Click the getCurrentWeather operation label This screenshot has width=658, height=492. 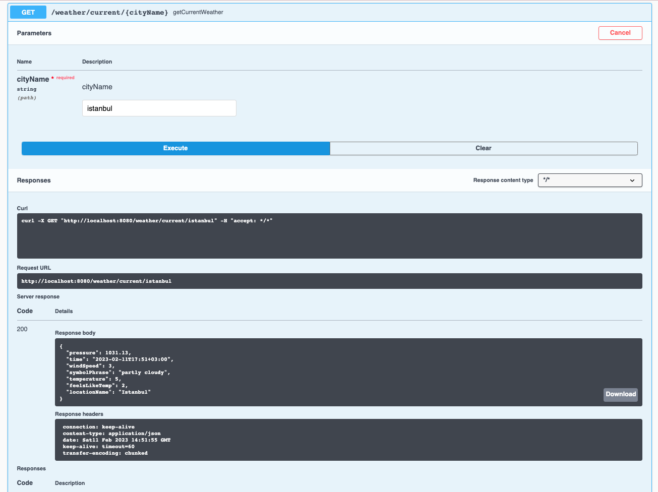198,12
